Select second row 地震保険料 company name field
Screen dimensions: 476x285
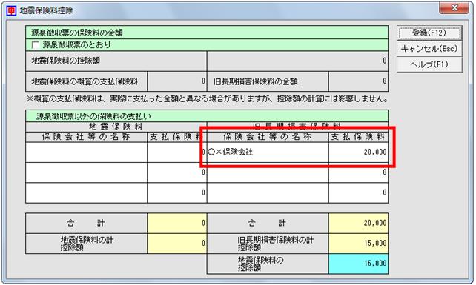(87, 172)
